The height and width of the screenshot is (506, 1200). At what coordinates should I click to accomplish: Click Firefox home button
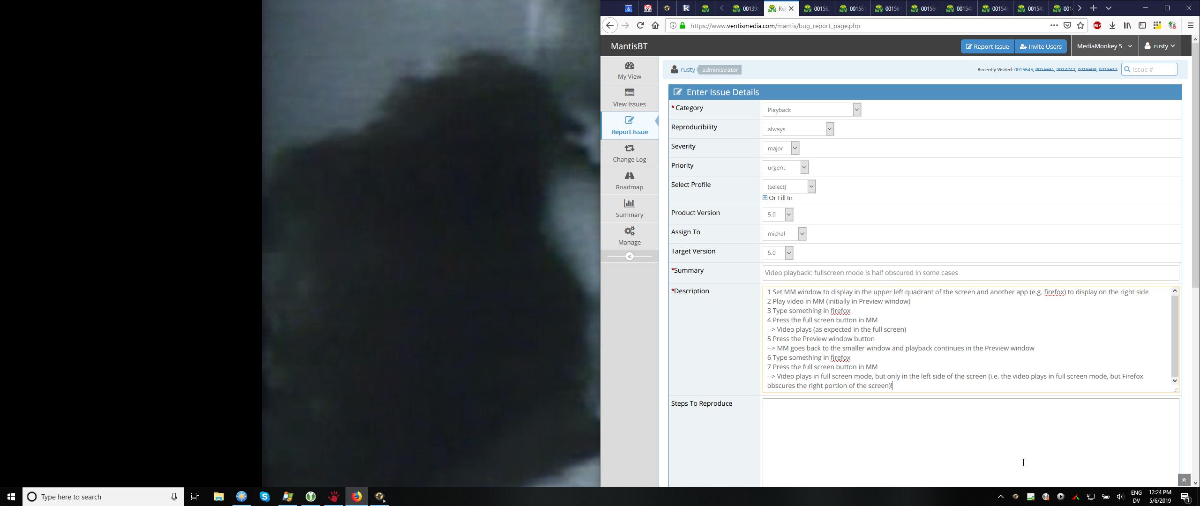click(655, 26)
